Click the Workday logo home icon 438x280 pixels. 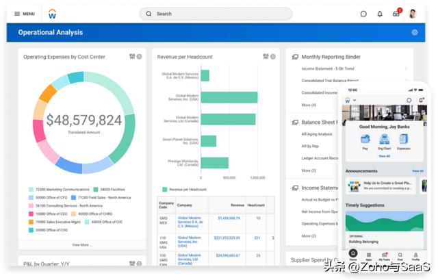53,14
